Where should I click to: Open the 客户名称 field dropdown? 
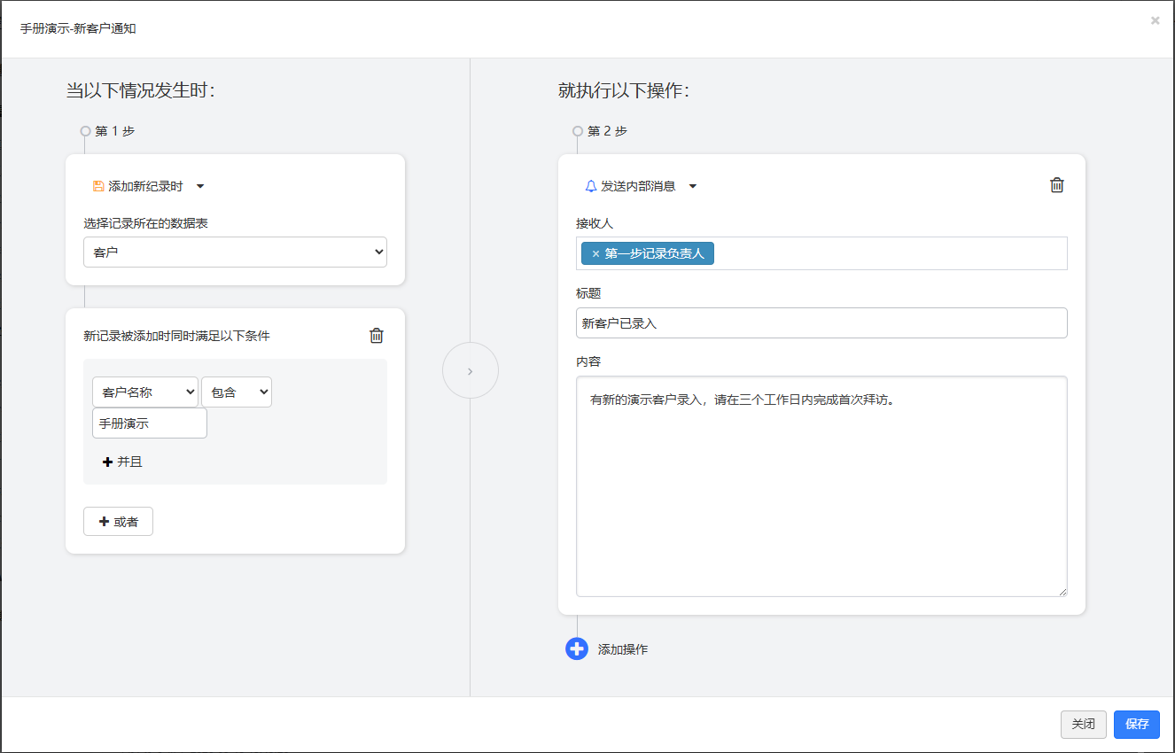tap(145, 392)
